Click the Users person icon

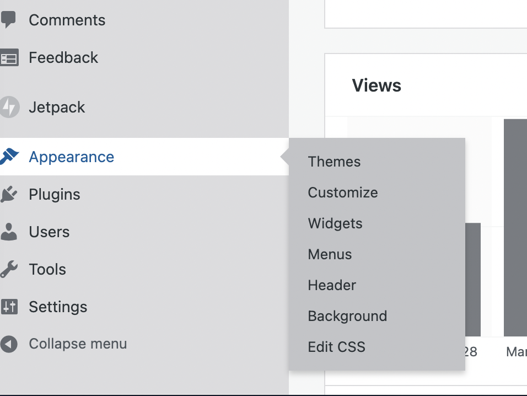9,232
